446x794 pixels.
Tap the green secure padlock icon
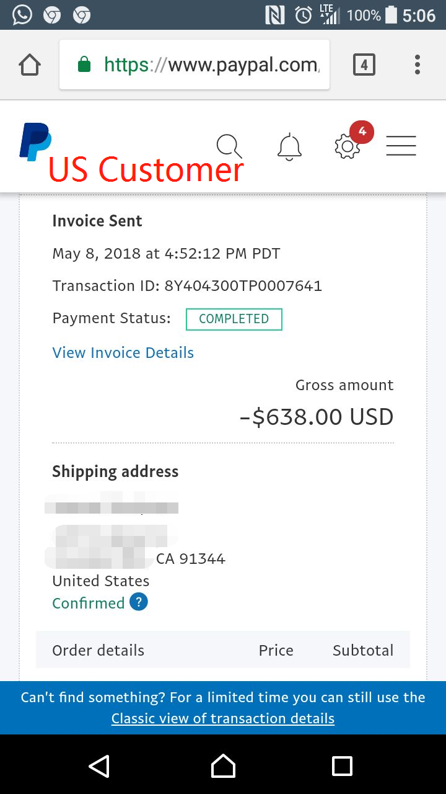tap(84, 65)
